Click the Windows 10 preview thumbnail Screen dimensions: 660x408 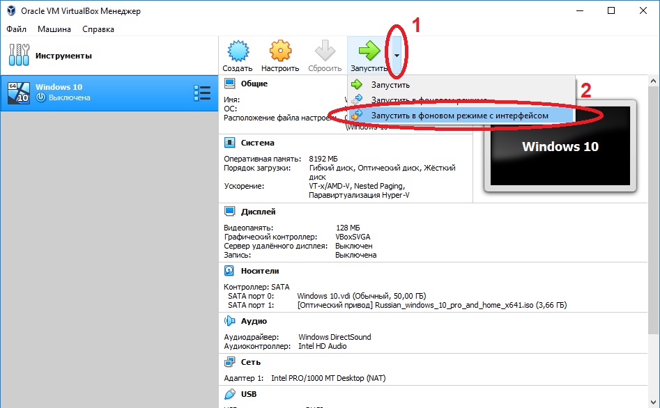[560, 146]
